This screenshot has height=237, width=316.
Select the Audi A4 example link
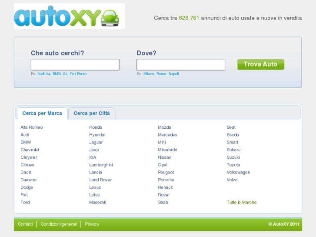pos(44,74)
